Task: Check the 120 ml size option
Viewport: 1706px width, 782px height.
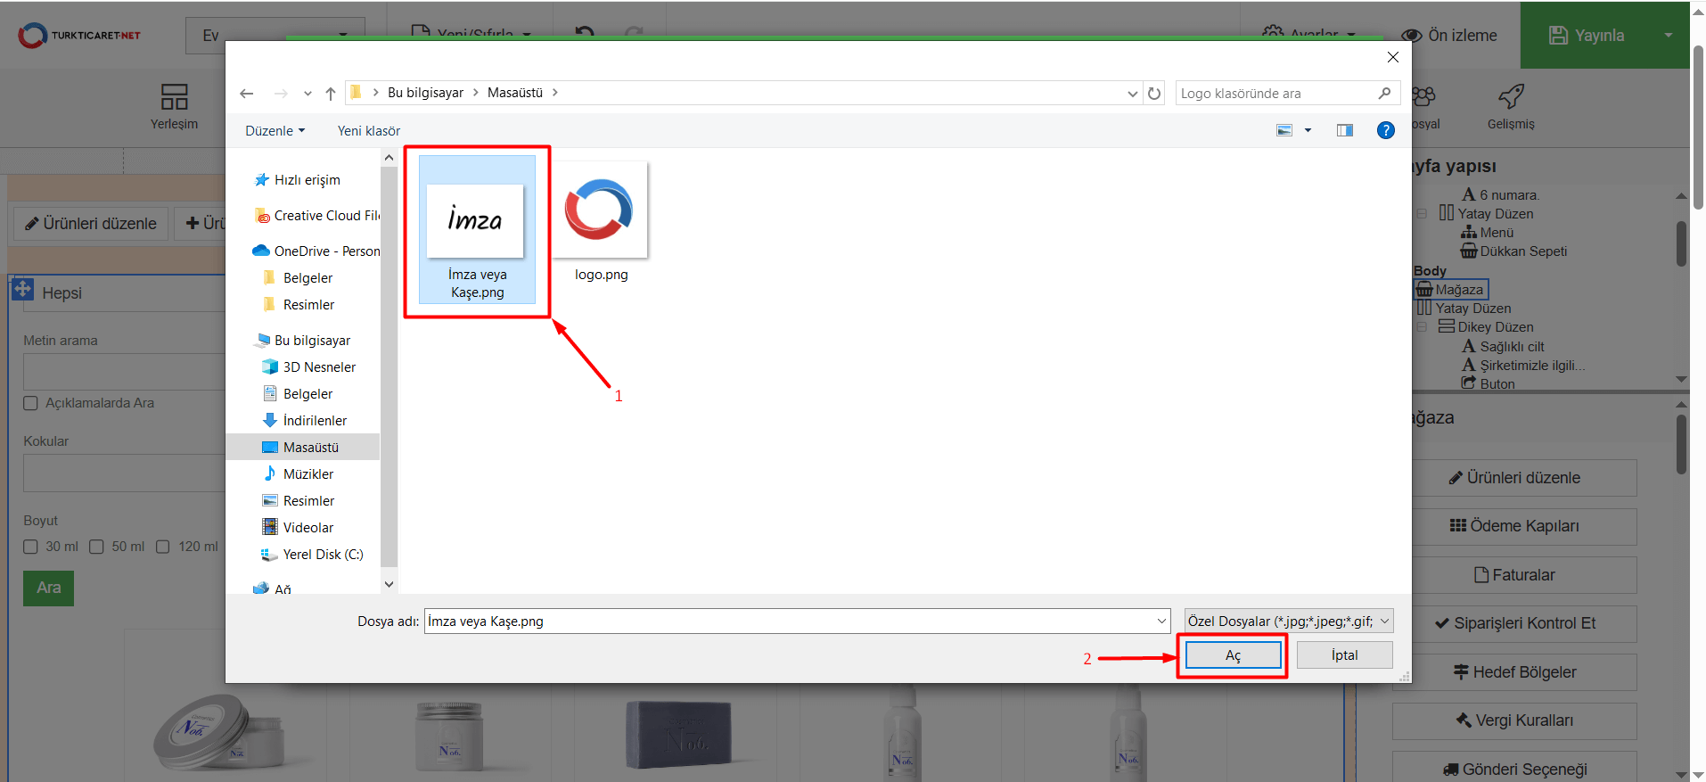Action: (x=163, y=547)
